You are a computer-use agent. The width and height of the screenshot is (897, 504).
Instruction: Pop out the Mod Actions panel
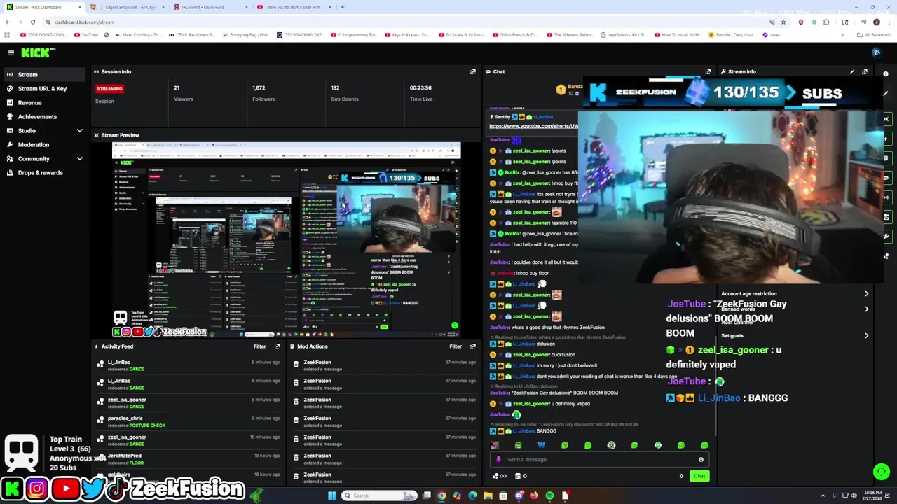coord(473,346)
